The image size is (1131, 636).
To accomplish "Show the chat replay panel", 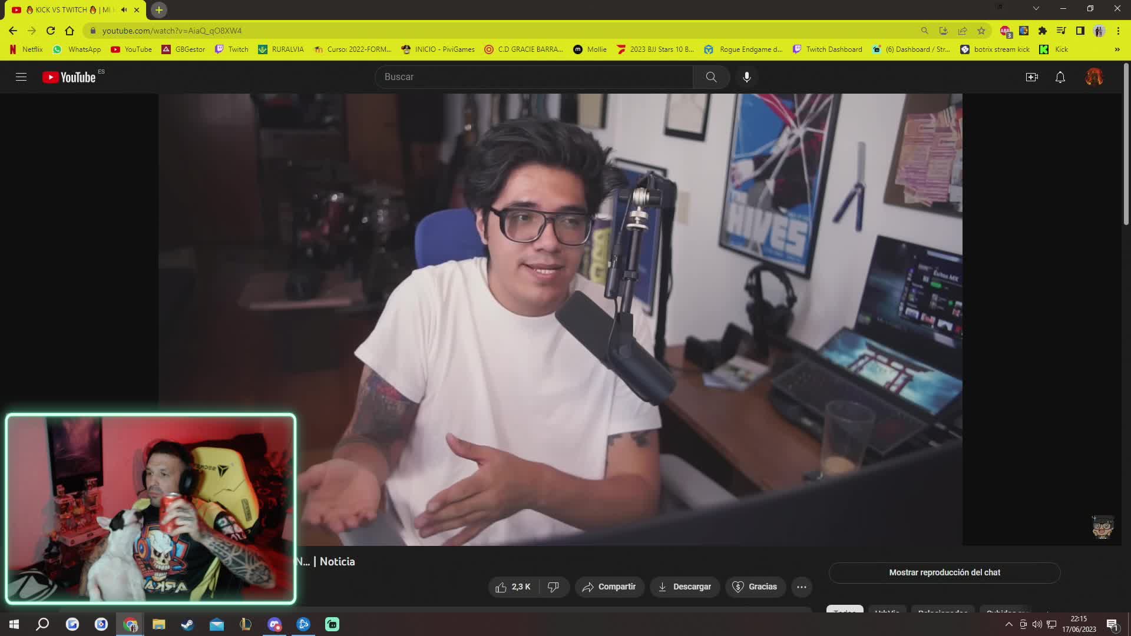I will click(x=944, y=572).
